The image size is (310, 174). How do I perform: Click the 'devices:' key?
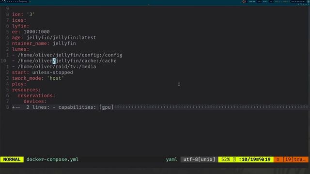pos(35,101)
